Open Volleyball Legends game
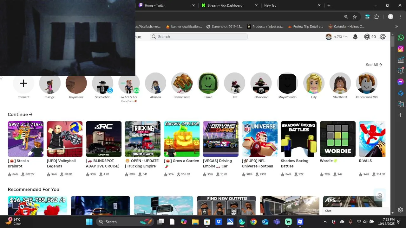The height and width of the screenshot is (228, 406). click(x=65, y=139)
